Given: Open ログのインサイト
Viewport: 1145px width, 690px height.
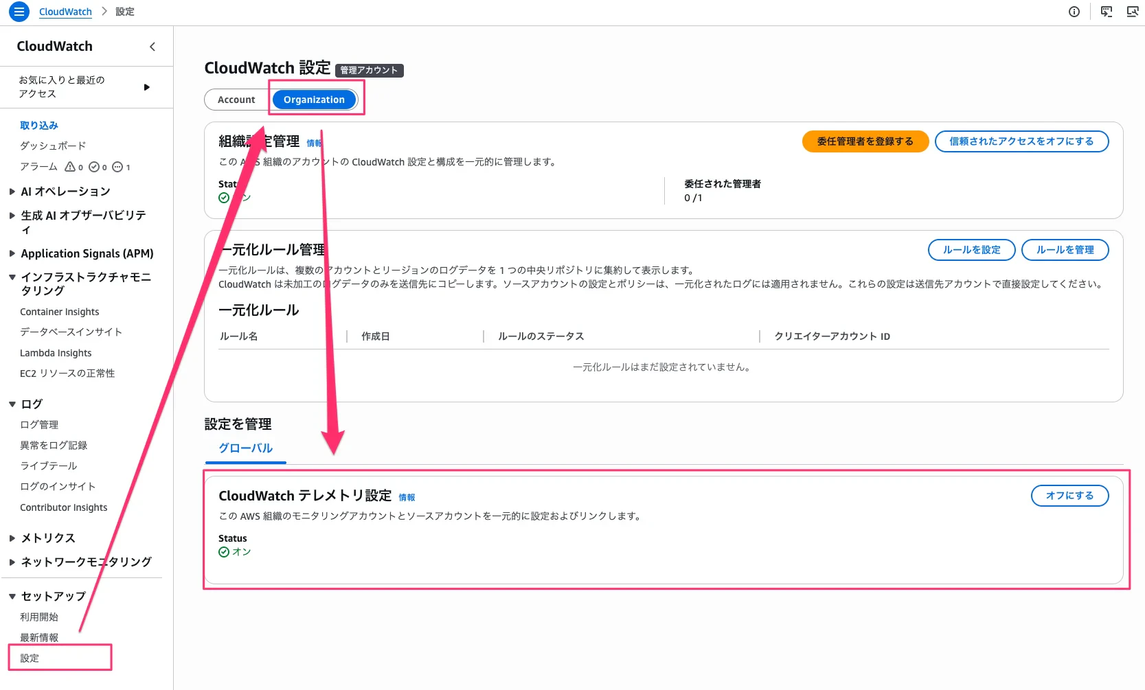Looking at the screenshot, I should tap(58, 487).
